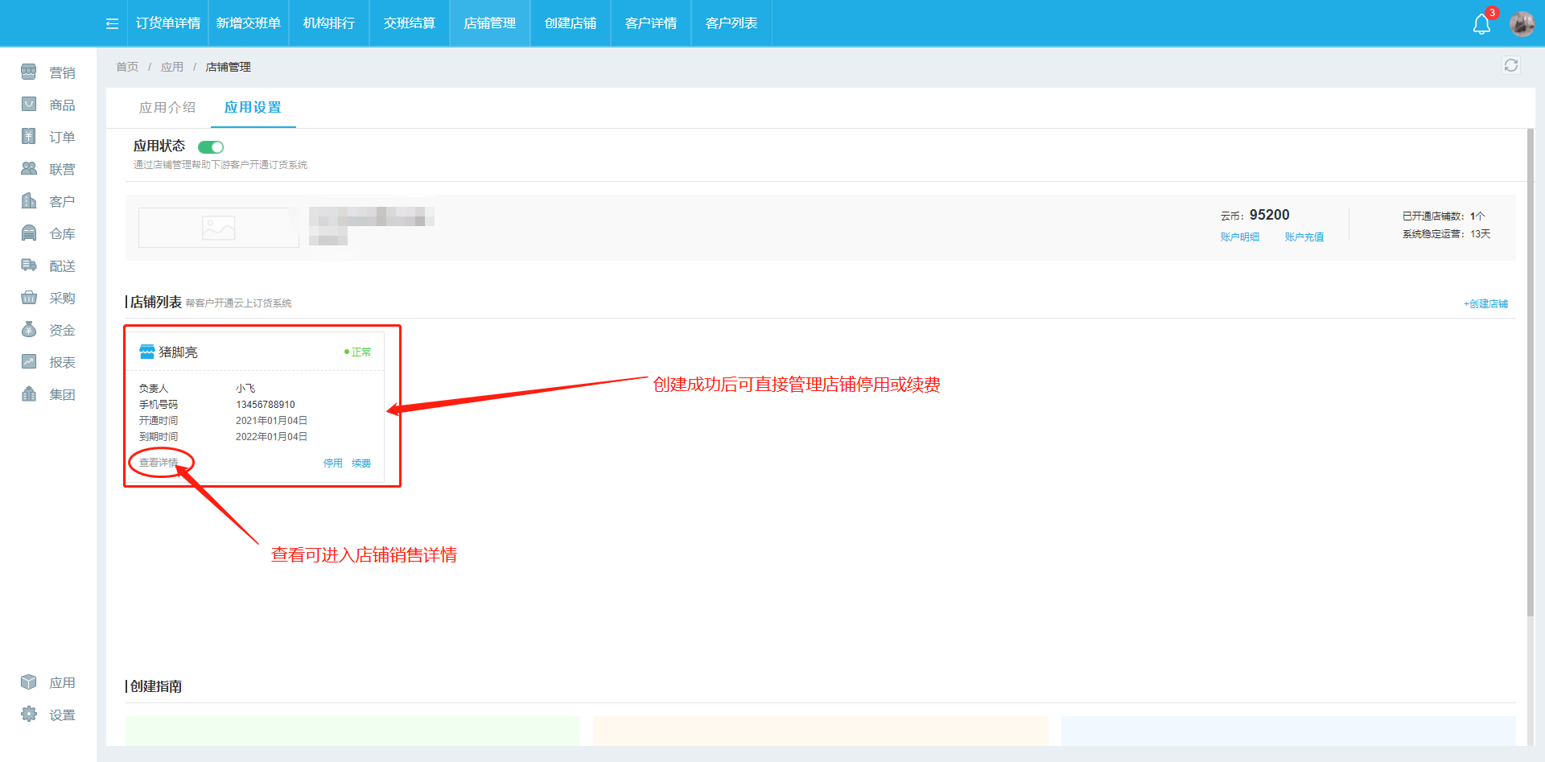The width and height of the screenshot is (1545, 762).
Task: Click +创建店铺 to create a store
Action: (1485, 303)
